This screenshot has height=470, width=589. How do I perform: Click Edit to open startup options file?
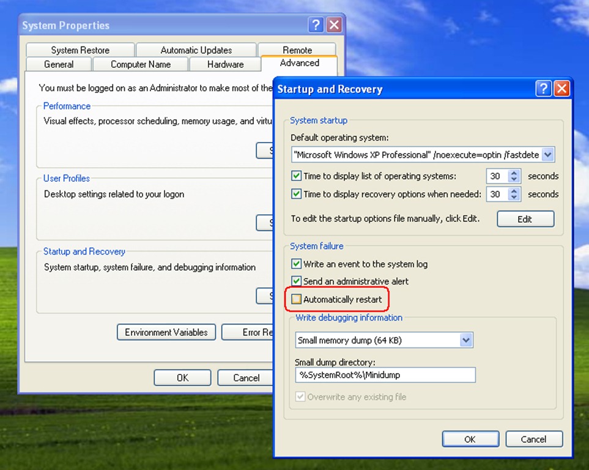525,219
